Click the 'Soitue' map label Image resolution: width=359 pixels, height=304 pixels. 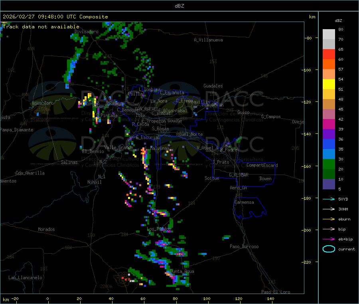[212, 178]
